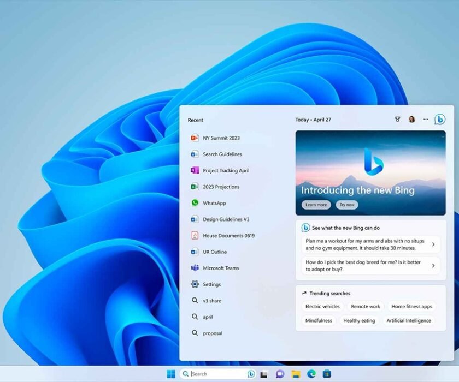Click the Word icon beside UR Outline
459x382 pixels.
tap(195, 252)
